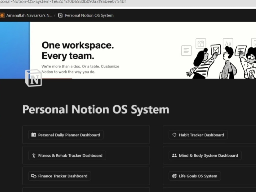The image size is (256, 192).
Task: Click the coins icon on Finance Tracker Dashboard
Action: (34, 176)
